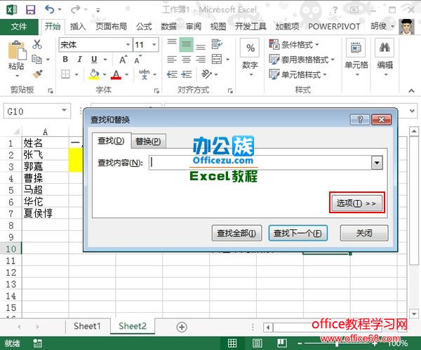Click the Save icon in quick access toolbar
Viewport: 421px width, 350px height.
(x=30, y=10)
